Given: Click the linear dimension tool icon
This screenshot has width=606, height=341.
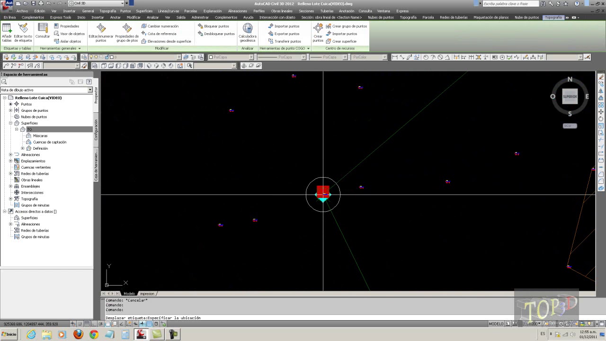Looking at the screenshot, I should pos(395,57).
